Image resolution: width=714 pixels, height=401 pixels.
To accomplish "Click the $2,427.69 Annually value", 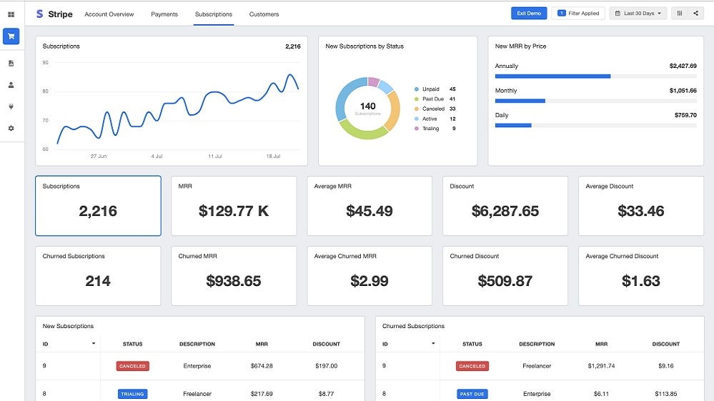I will pyautogui.click(x=683, y=66).
